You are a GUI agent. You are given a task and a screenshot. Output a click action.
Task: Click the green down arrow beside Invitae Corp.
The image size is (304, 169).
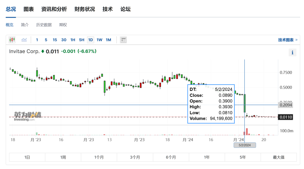pos(43,51)
